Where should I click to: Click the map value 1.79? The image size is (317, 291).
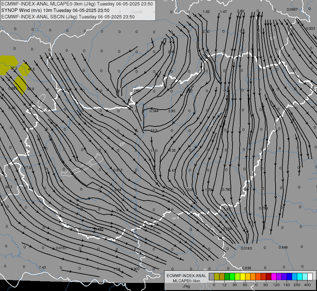209,190
